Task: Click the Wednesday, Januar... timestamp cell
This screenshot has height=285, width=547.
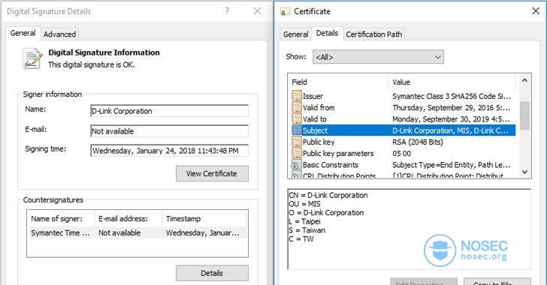Action: click(203, 232)
